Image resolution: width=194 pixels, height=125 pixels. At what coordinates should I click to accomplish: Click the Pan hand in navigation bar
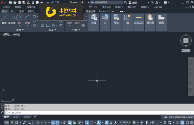(191, 70)
